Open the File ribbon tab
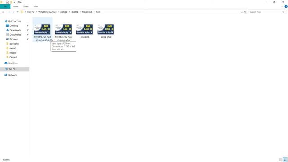The image size is (288, 162). (x=5, y=6)
